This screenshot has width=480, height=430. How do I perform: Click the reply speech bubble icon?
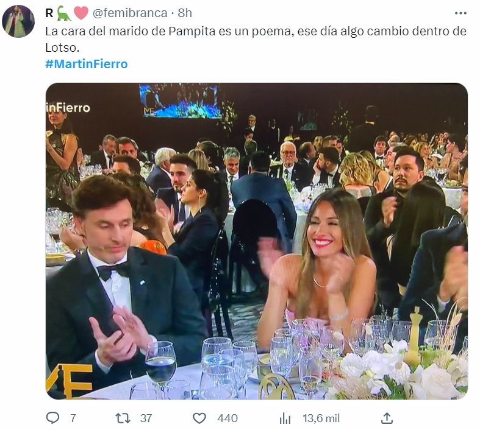(53, 418)
